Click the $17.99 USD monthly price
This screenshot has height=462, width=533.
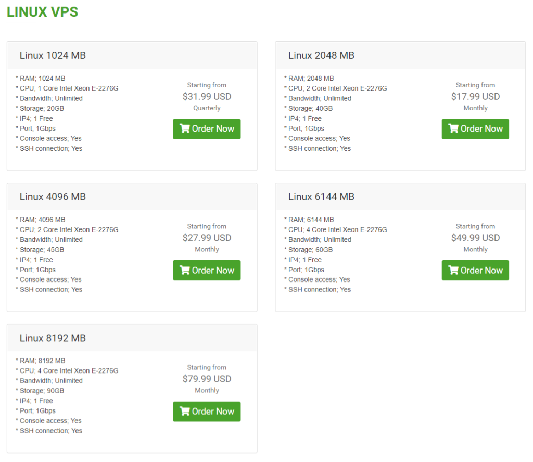(x=475, y=96)
